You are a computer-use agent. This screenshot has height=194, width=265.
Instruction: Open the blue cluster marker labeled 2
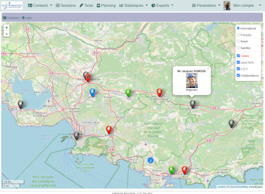pyautogui.click(x=151, y=160)
